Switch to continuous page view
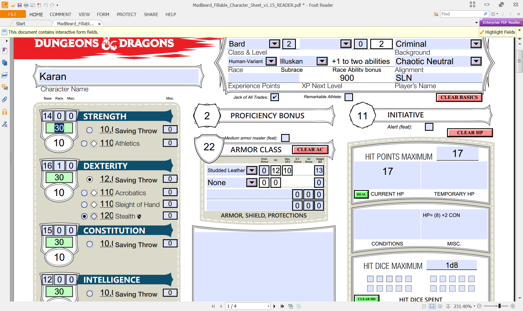523x311 pixels. [432, 306]
